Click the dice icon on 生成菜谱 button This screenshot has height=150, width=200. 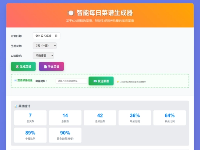click(x=17, y=67)
